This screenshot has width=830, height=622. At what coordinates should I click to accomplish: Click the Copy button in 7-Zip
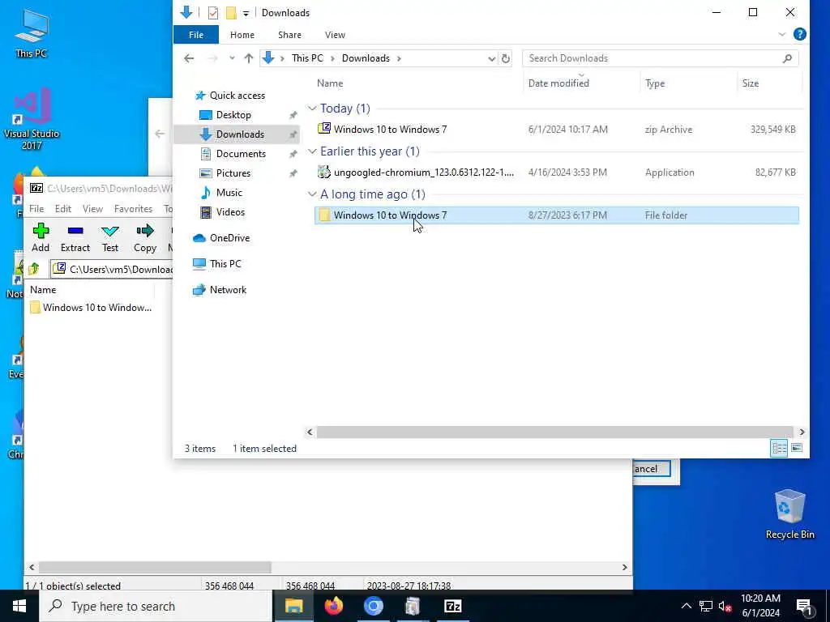[144, 237]
